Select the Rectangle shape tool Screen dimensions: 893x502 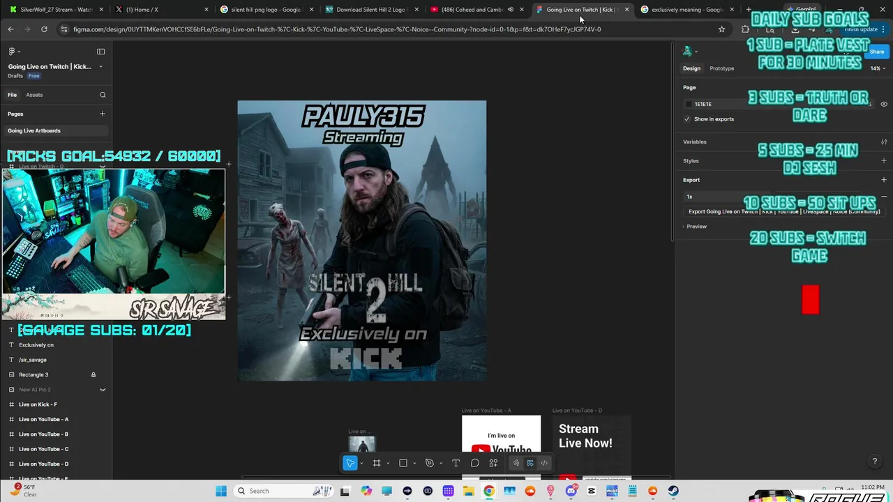coord(403,463)
